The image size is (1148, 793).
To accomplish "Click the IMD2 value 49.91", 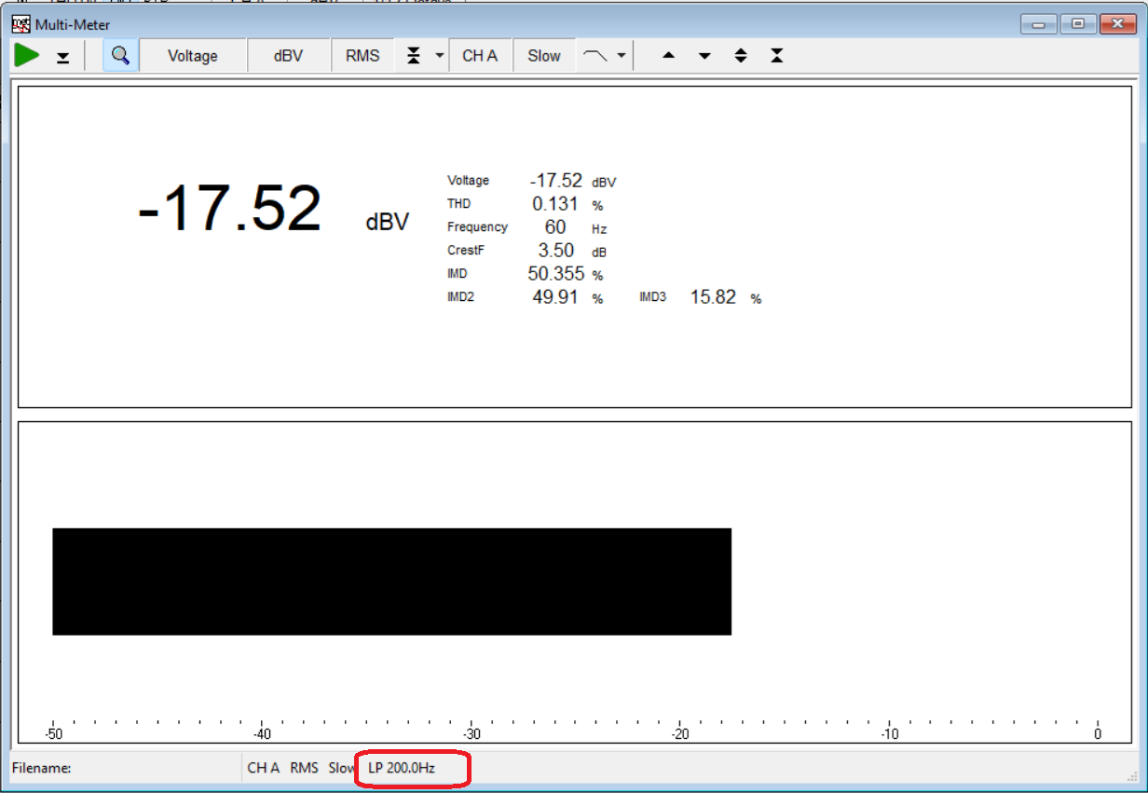I will [555, 297].
